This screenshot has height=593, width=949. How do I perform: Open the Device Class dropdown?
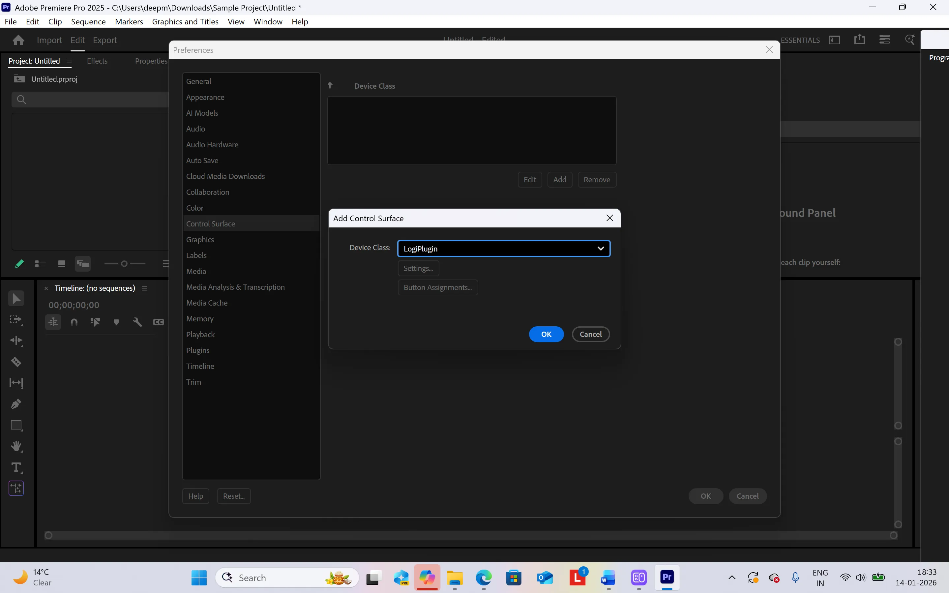click(504, 249)
